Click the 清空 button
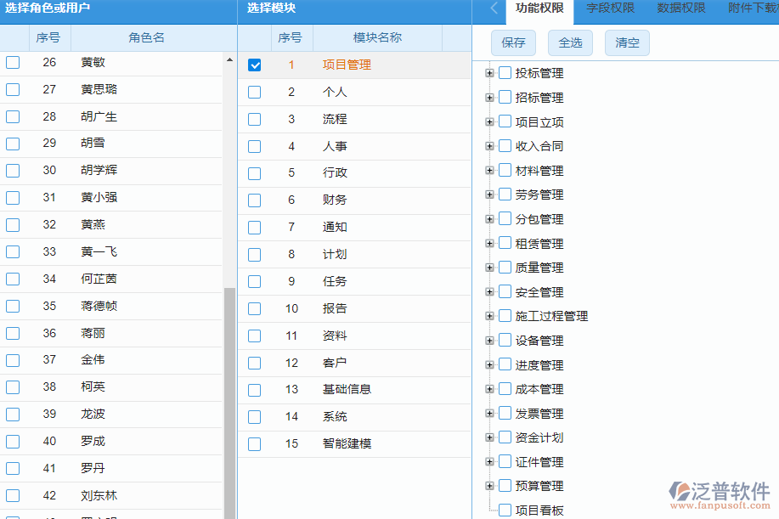Screen dimensions: 779x519 point(627,42)
